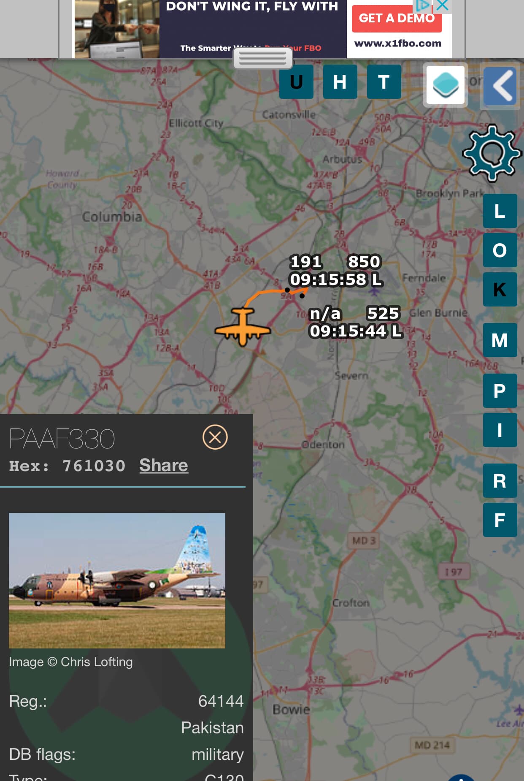Click the M sidebar button
524x781 pixels.
pos(500,340)
